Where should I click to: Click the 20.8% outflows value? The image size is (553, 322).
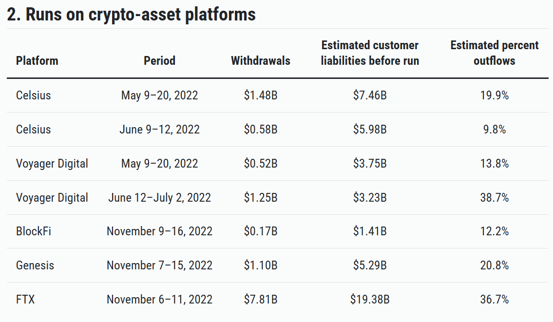[494, 265]
